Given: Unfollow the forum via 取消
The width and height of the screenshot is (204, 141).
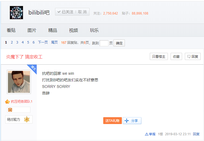Looking at the screenshot, I should tap(82, 12).
